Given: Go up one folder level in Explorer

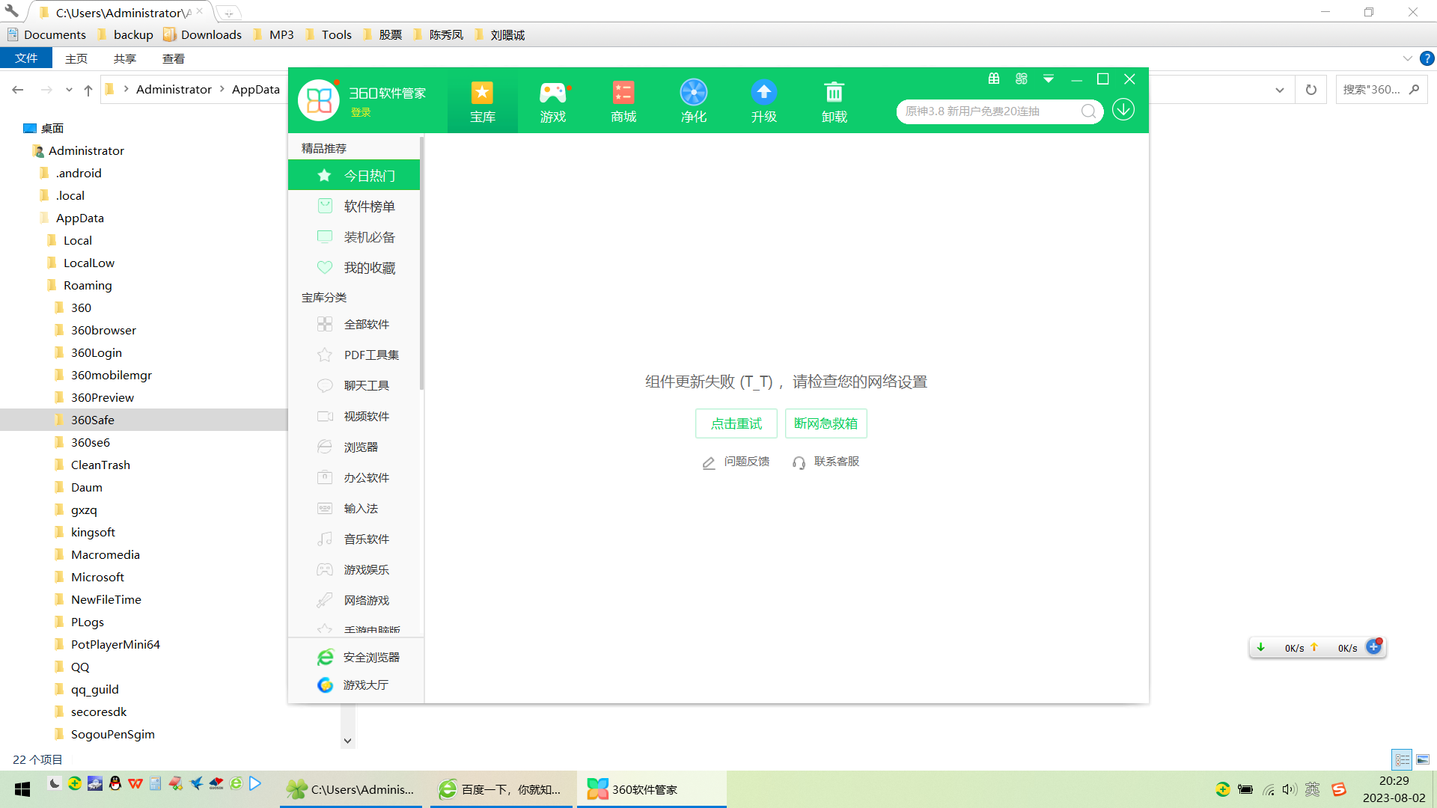Looking at the screenshot, I should pos(88,90).
